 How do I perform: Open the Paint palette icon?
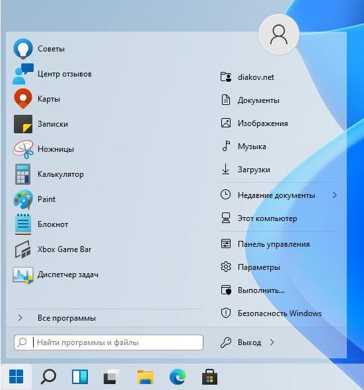pos(23,199)
